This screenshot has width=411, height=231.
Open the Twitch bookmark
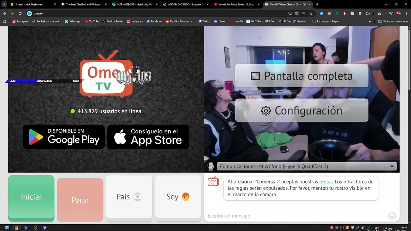[x=205, y=21]
